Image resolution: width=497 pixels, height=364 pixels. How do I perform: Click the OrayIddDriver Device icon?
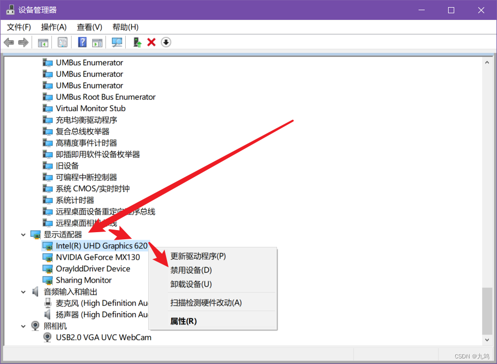[47, 269]
